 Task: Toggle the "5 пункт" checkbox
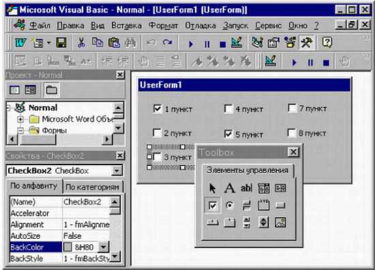tap(228, 134)
